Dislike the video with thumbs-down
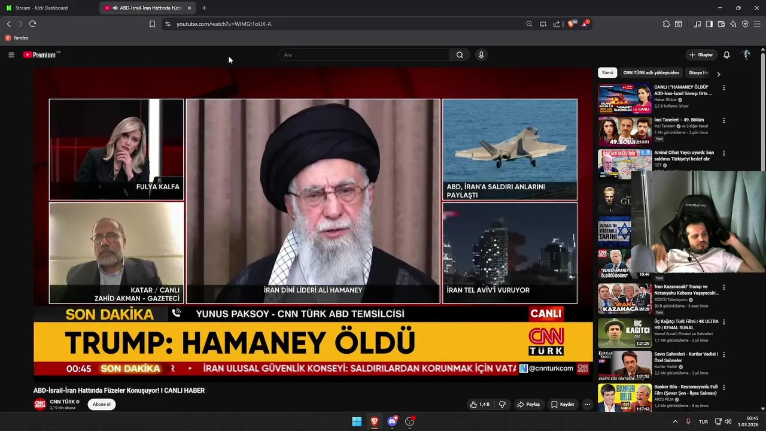Screen dimensions: 766x431 coord(502,404)
